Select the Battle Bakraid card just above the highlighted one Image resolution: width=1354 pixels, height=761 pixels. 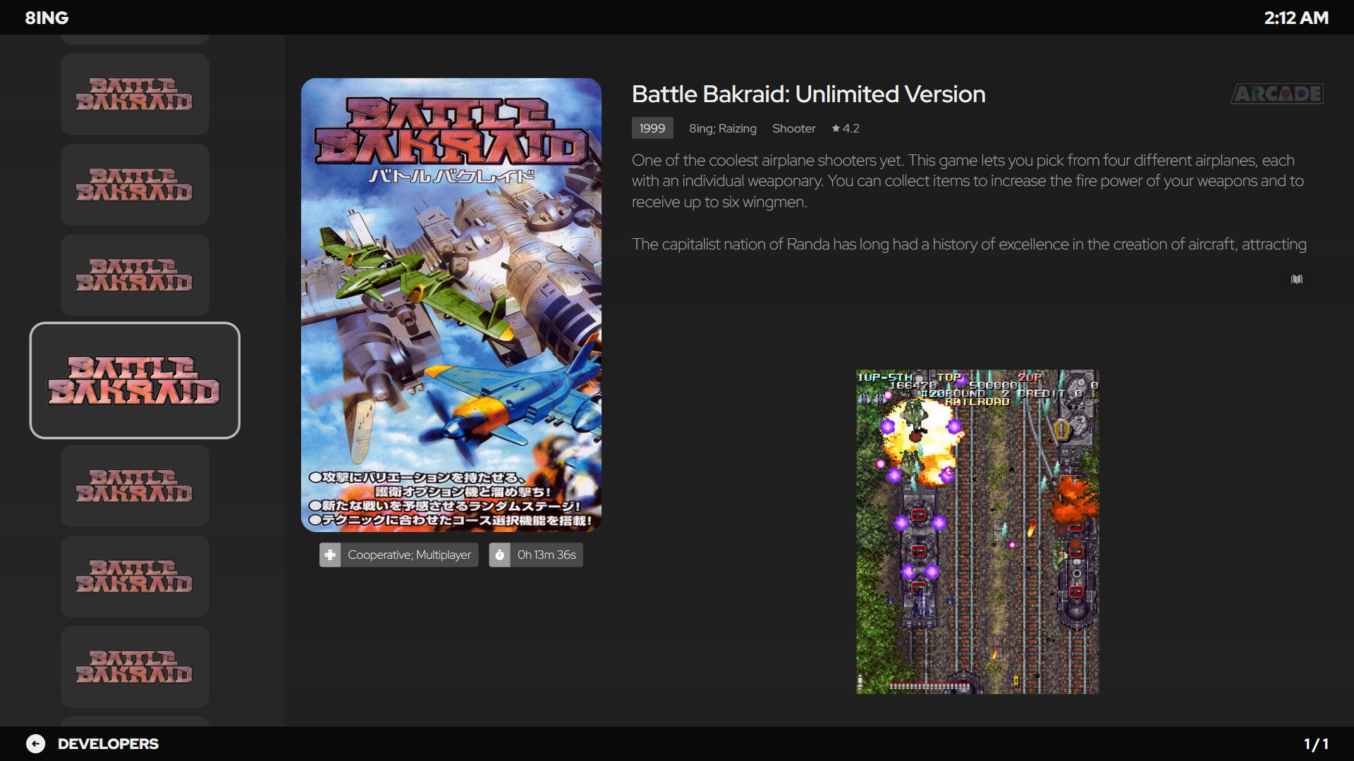pyautogui.click(x=135, y=275)
